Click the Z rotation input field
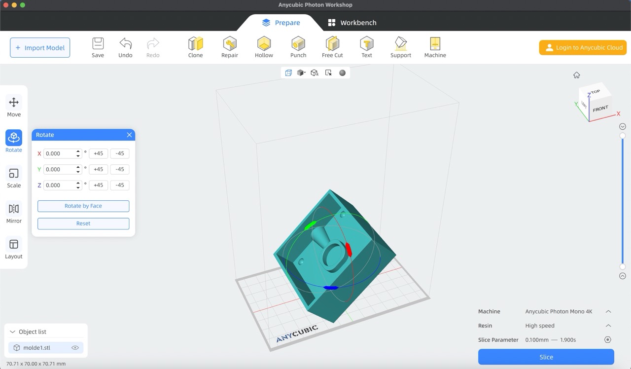The width and height of the screenshot is (631, 369). point(62,185)
